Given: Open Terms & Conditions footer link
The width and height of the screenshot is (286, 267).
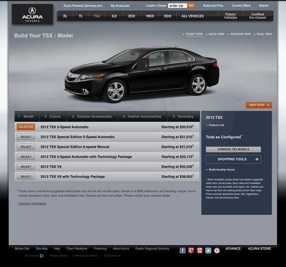Looking at the screenshot, I should pos(86,256).
